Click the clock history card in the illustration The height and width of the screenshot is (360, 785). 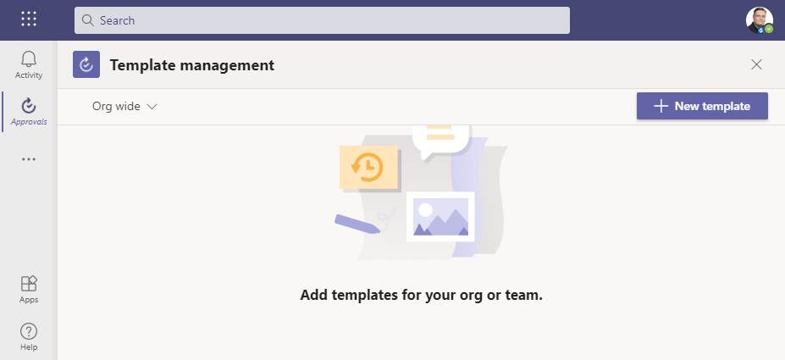click(368, 167)
